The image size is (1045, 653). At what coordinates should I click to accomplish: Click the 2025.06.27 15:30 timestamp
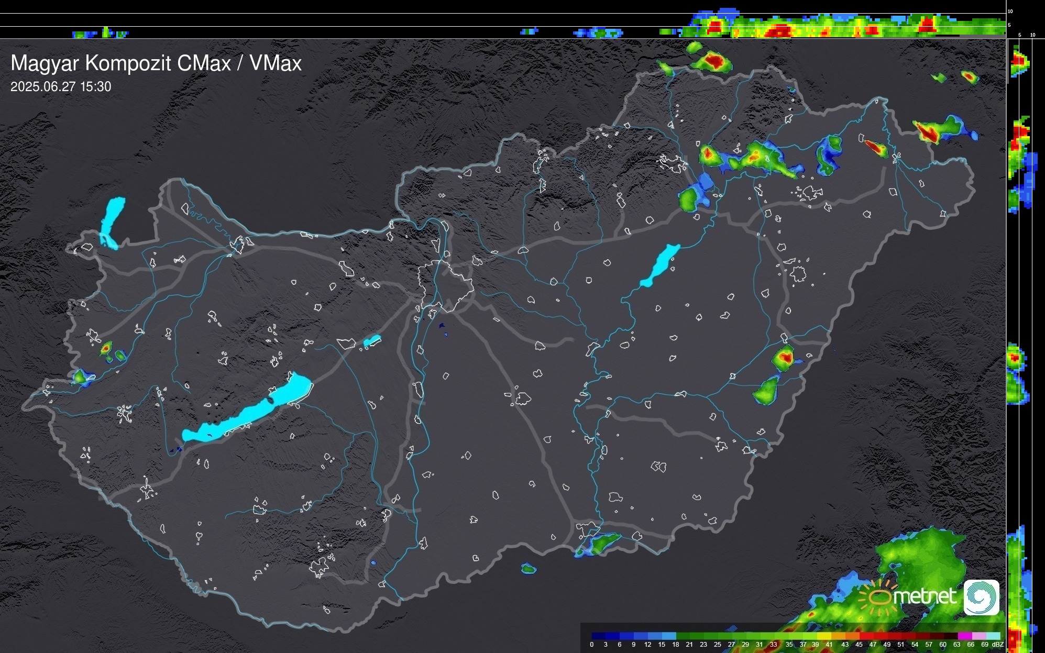click(61, 87)
